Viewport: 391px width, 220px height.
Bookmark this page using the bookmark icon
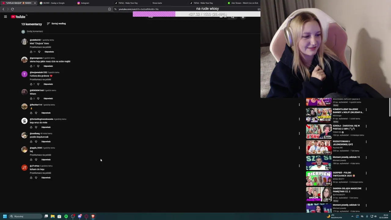109,9
